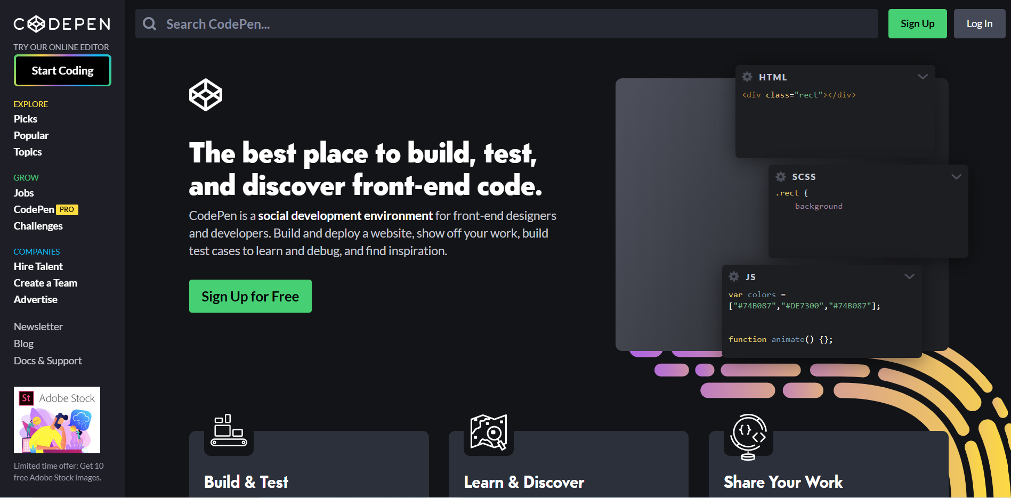Click the Learn & Discover map icon
The height and width of the screenshot is (498, 1011).
(488, 431)
